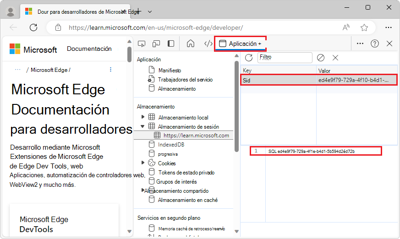Select the Inspect element tool icon
The width and height of the screenshot is (400, 239).
(x=142, y=44)
